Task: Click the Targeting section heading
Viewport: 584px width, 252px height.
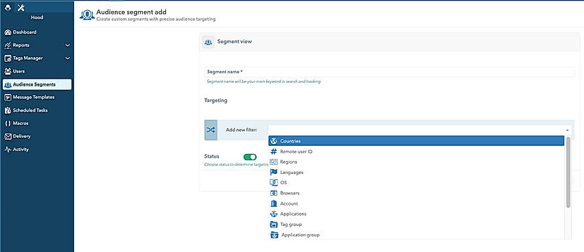Action: pyautogui.click(x=215, y=101)
